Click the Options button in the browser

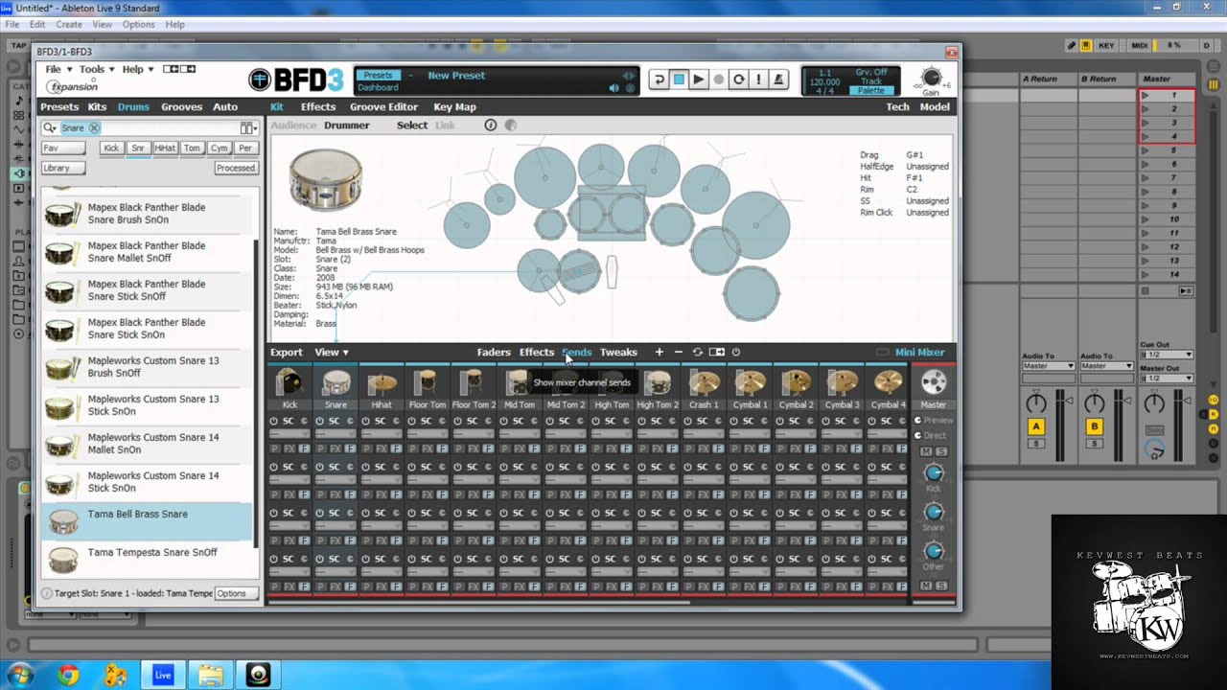236,593
